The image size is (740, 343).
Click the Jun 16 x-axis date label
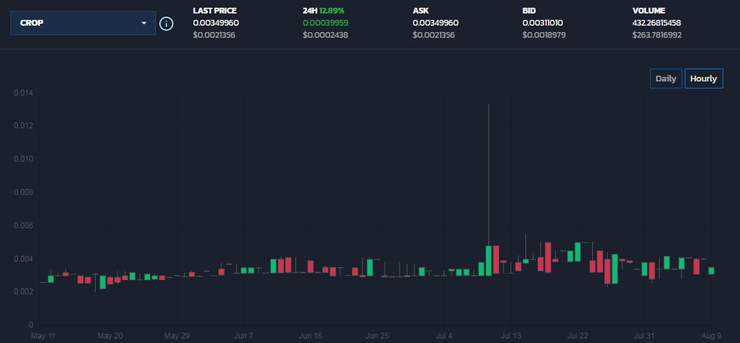310,336
